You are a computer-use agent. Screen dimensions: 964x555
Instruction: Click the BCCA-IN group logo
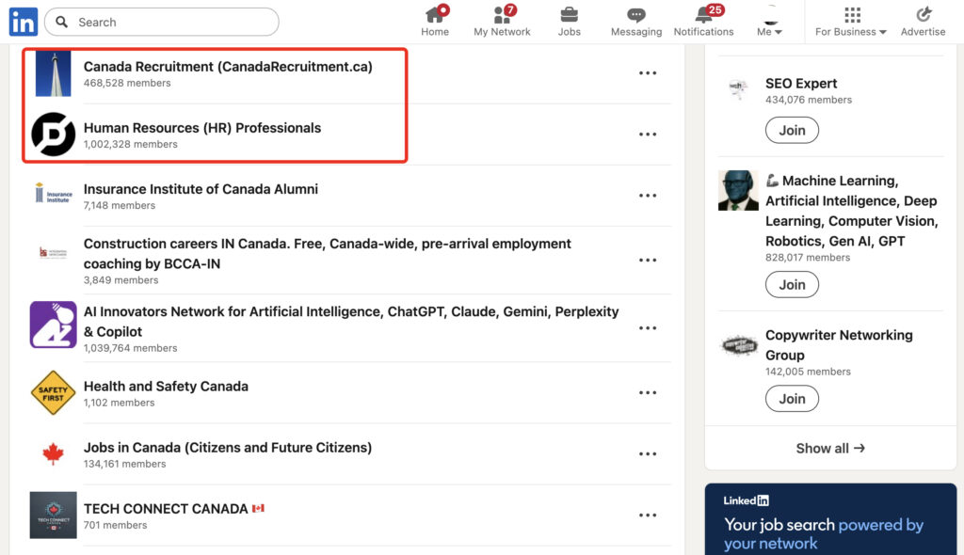pyautogui.click(x=53, y=253)
